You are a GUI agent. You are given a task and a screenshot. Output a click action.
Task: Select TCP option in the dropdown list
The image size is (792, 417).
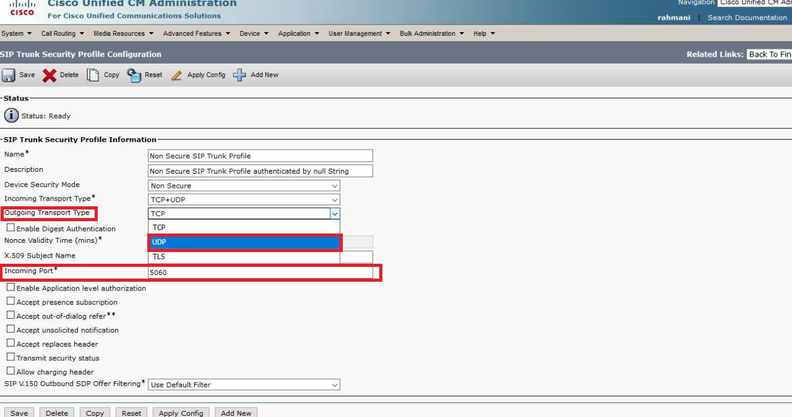pyautogui.click(x=244, y=227)
